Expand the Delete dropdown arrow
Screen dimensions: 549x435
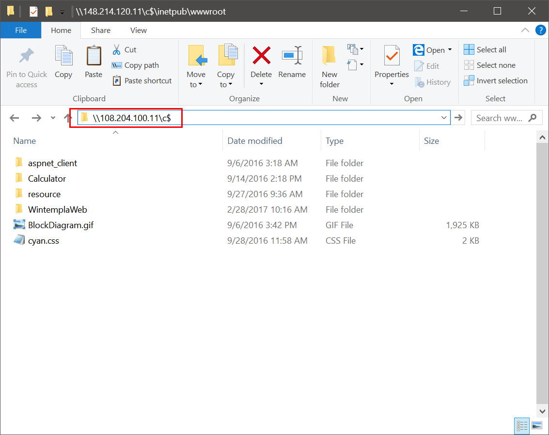(261, 84)
